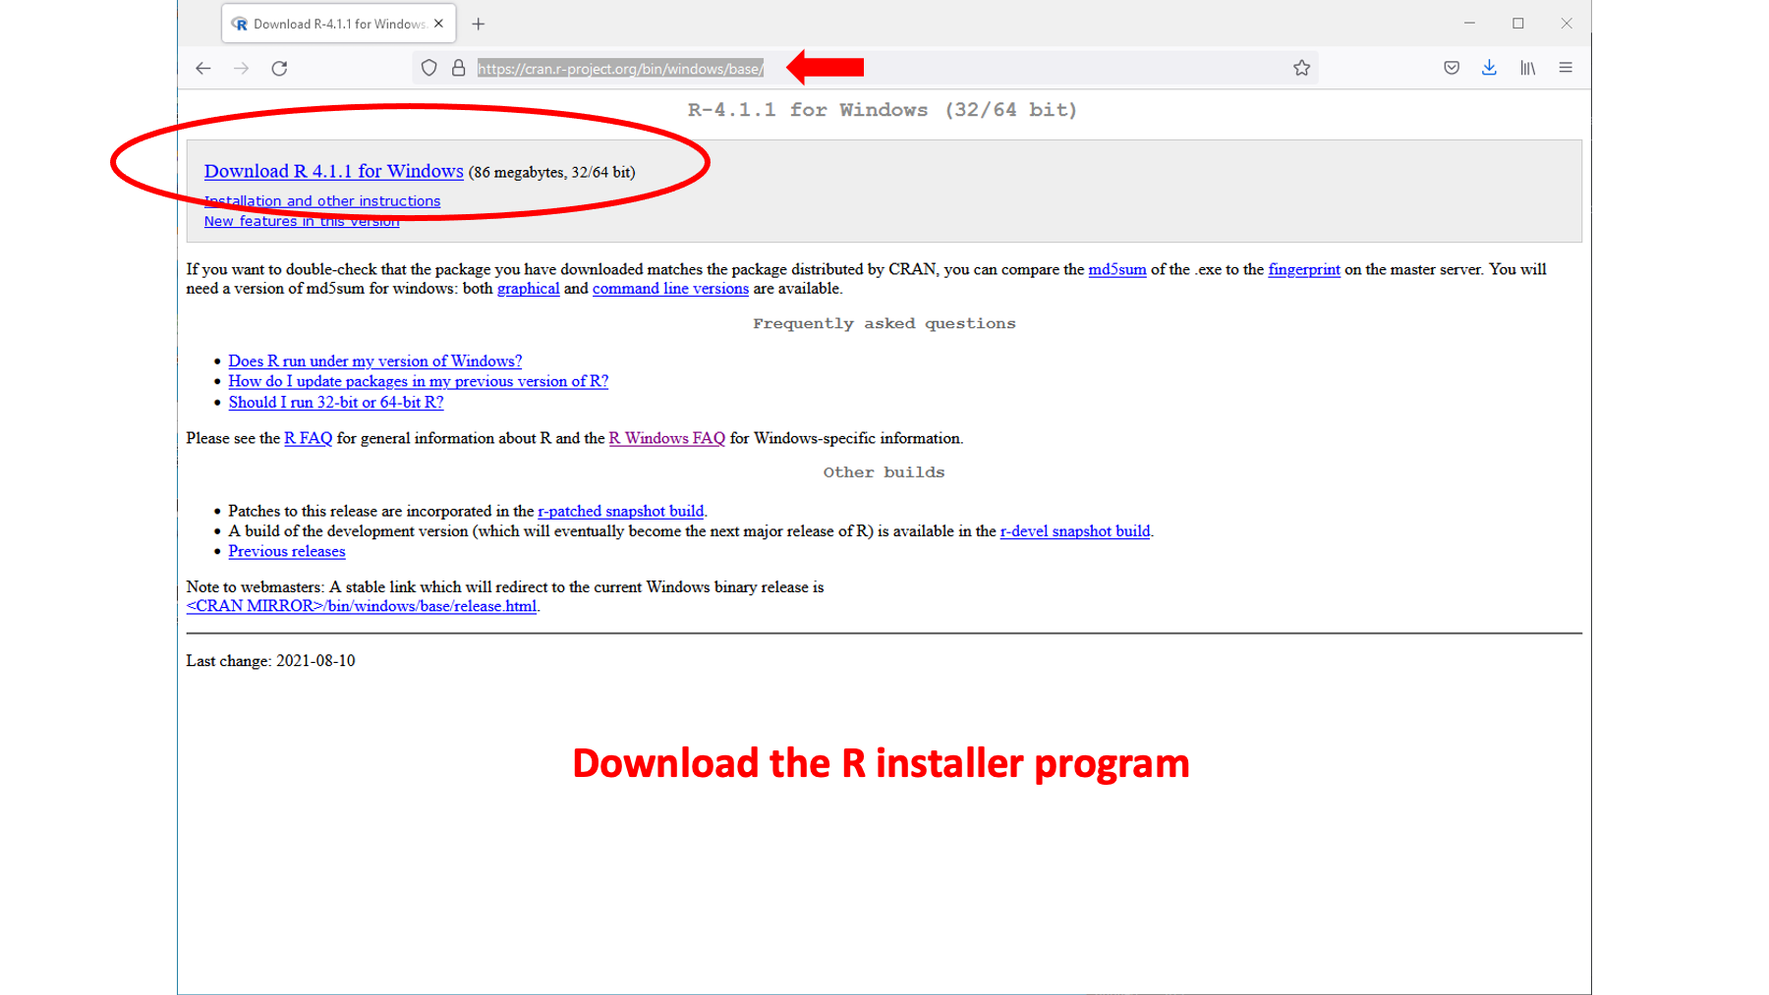Visit the R FAQ link
The width and height of the screenshot is (1769, 995).
pyautogui.click(x=308, y=438)
